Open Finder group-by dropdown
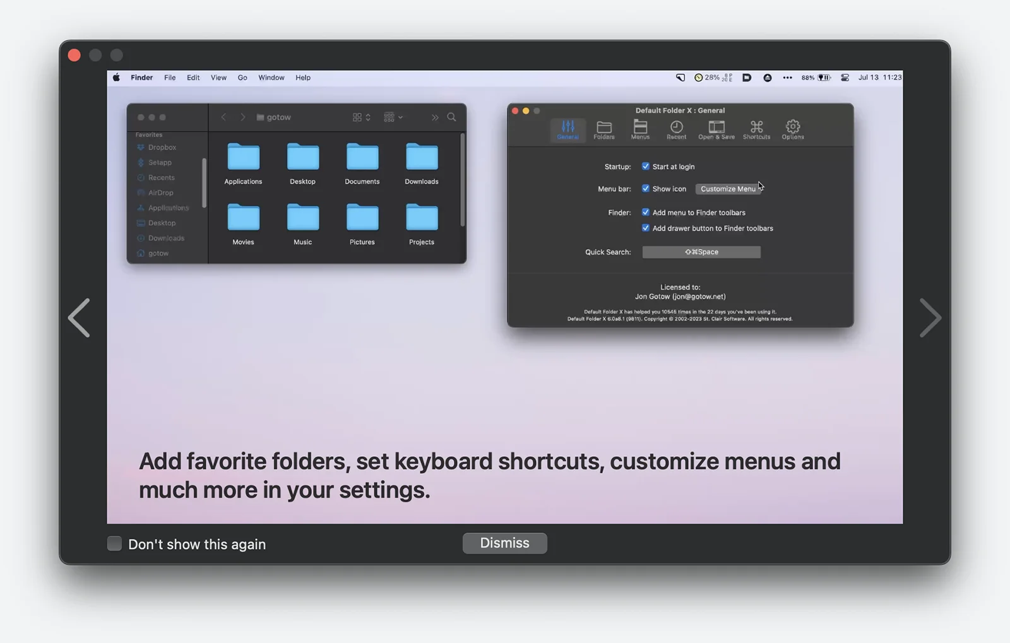 click(x=393, y=117)
